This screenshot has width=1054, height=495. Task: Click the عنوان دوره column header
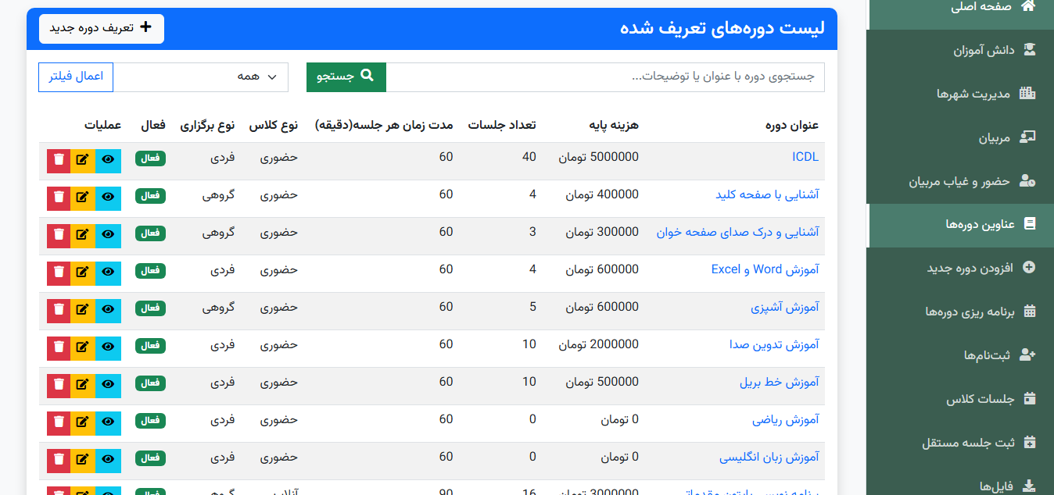click(793, 125)
